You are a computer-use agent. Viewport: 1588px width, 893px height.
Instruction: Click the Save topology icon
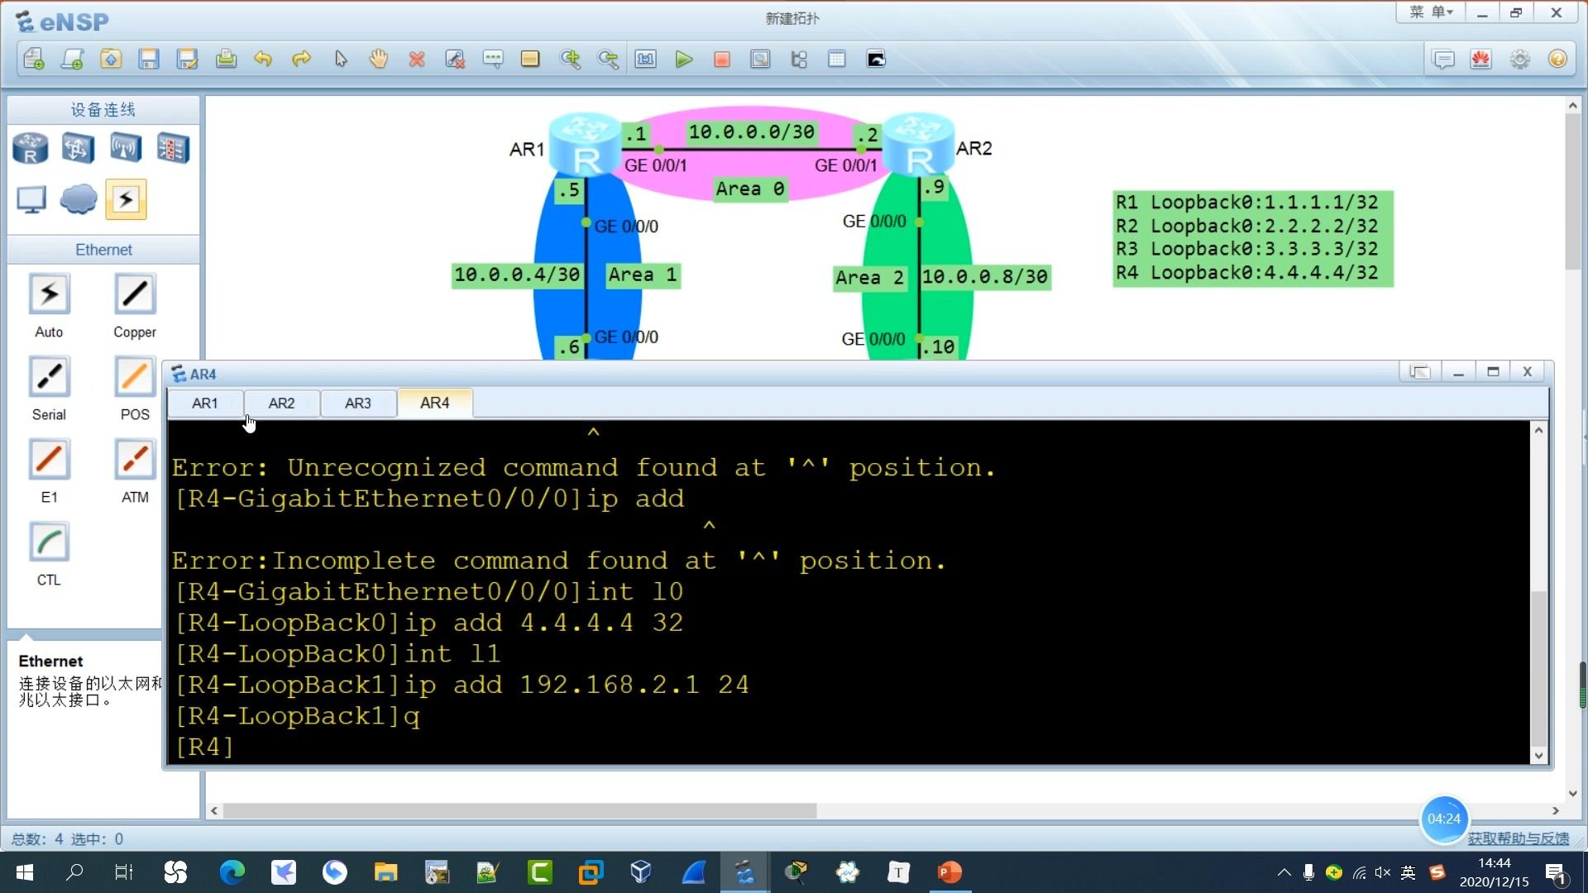(x=149, y=60)
